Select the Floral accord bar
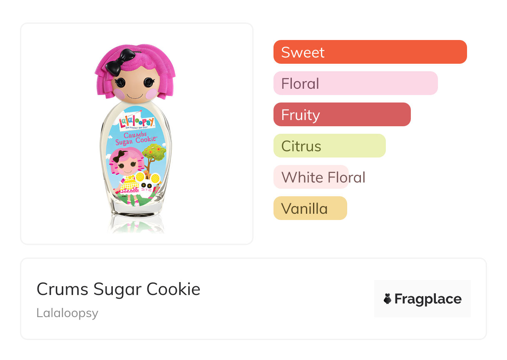Viewport: 507px width, 360px height. [x=355, y=83]
